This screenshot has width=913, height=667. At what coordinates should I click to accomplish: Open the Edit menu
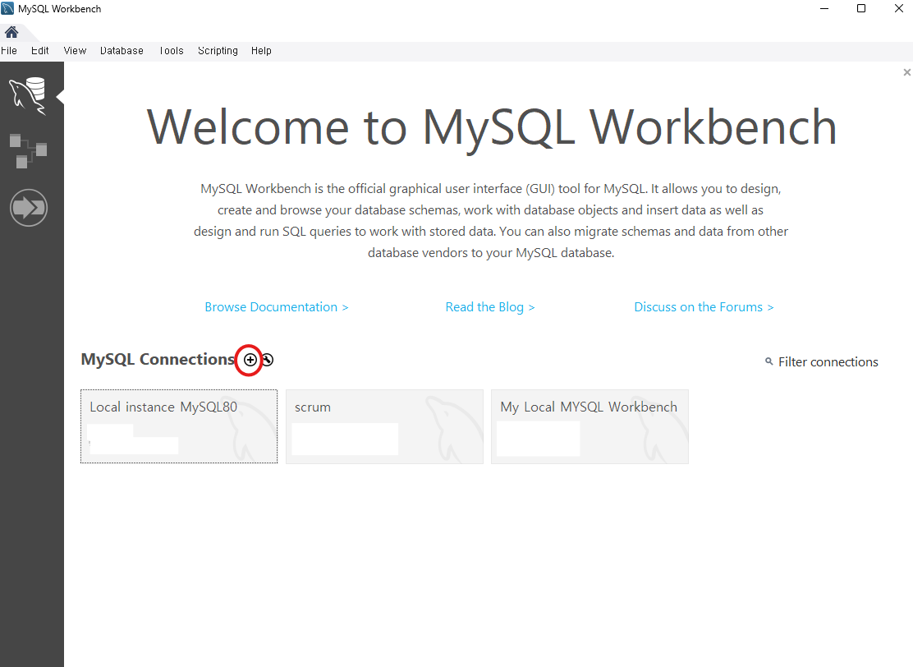coord(39,51)
